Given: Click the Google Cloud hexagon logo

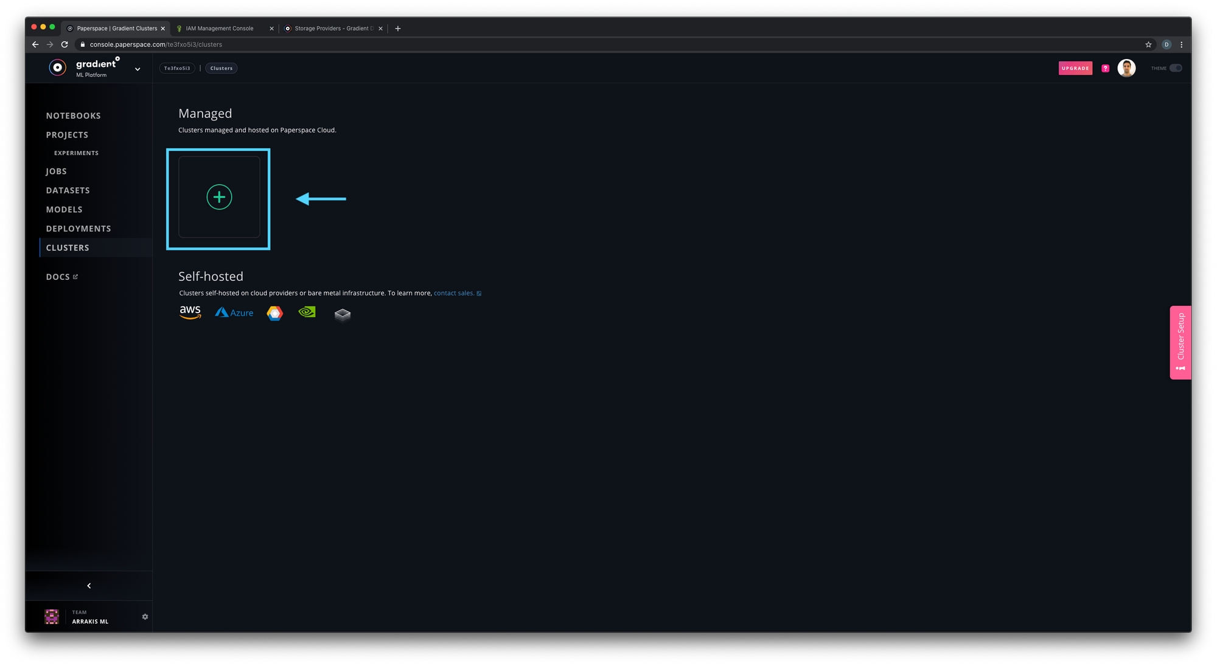Looking at the screenshot, I should click(x=274, y=313).
